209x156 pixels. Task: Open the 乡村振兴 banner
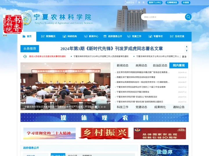105,133
